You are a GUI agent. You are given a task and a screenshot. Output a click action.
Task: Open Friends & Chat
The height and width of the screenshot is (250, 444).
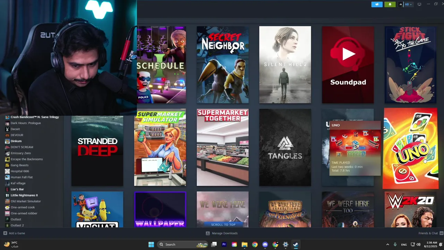[x=431, y=233]
